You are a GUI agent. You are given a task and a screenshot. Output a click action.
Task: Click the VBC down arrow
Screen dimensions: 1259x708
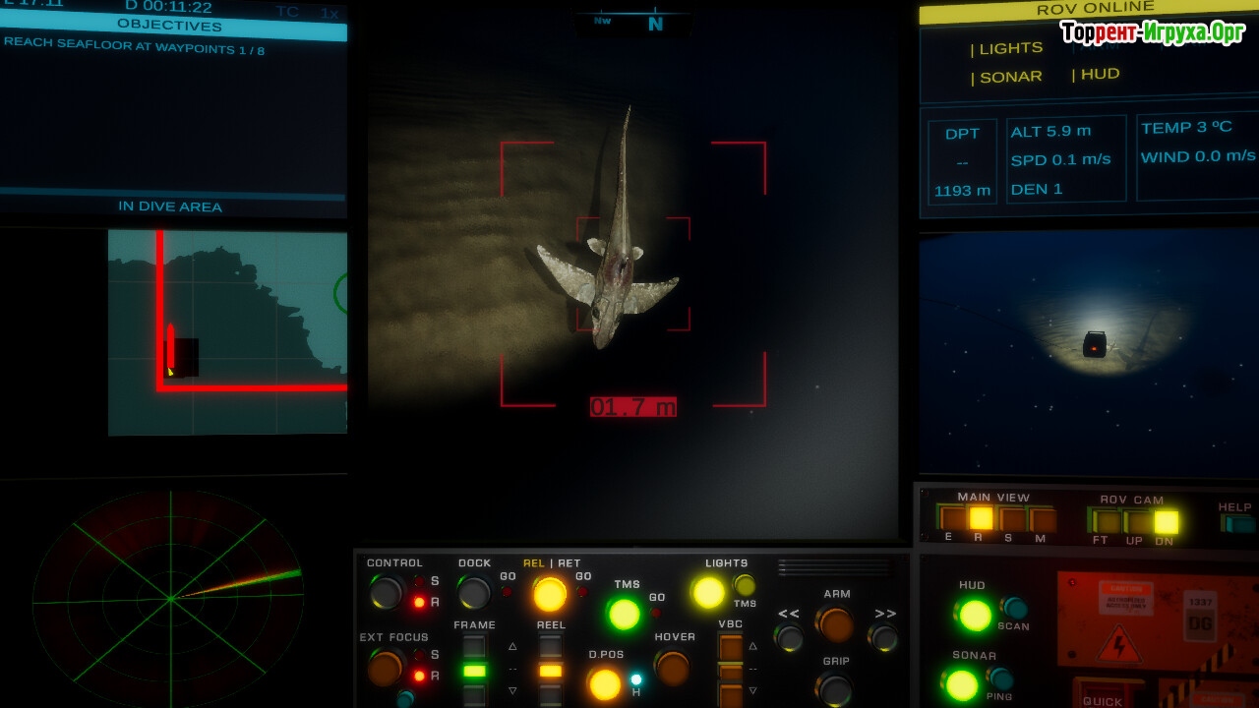[x=753, y=690]
